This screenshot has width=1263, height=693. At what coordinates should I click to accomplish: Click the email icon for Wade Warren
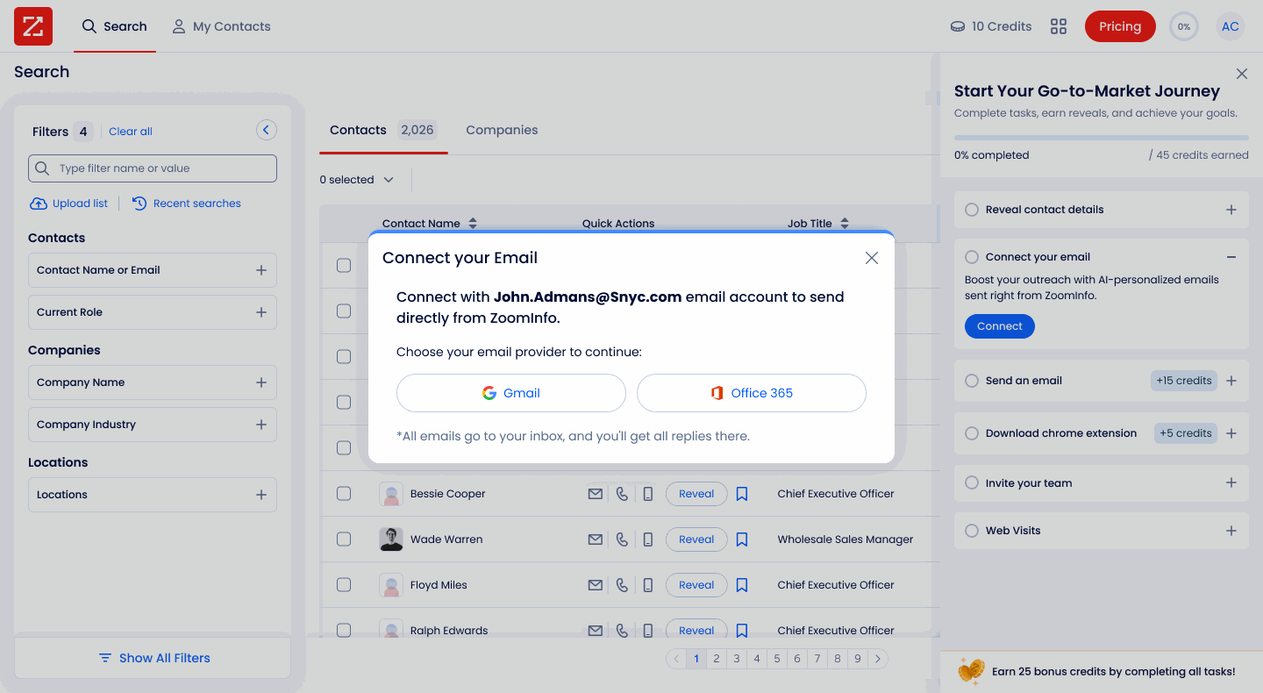[596, 539]
